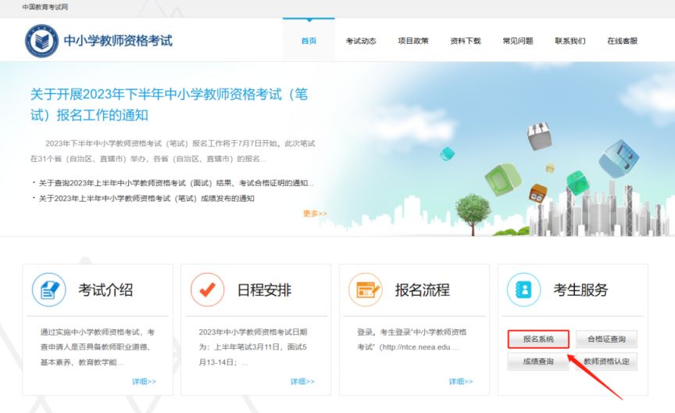Go to the 首页 tab
The image size is (675, 413).
click(x=309, y=41)
